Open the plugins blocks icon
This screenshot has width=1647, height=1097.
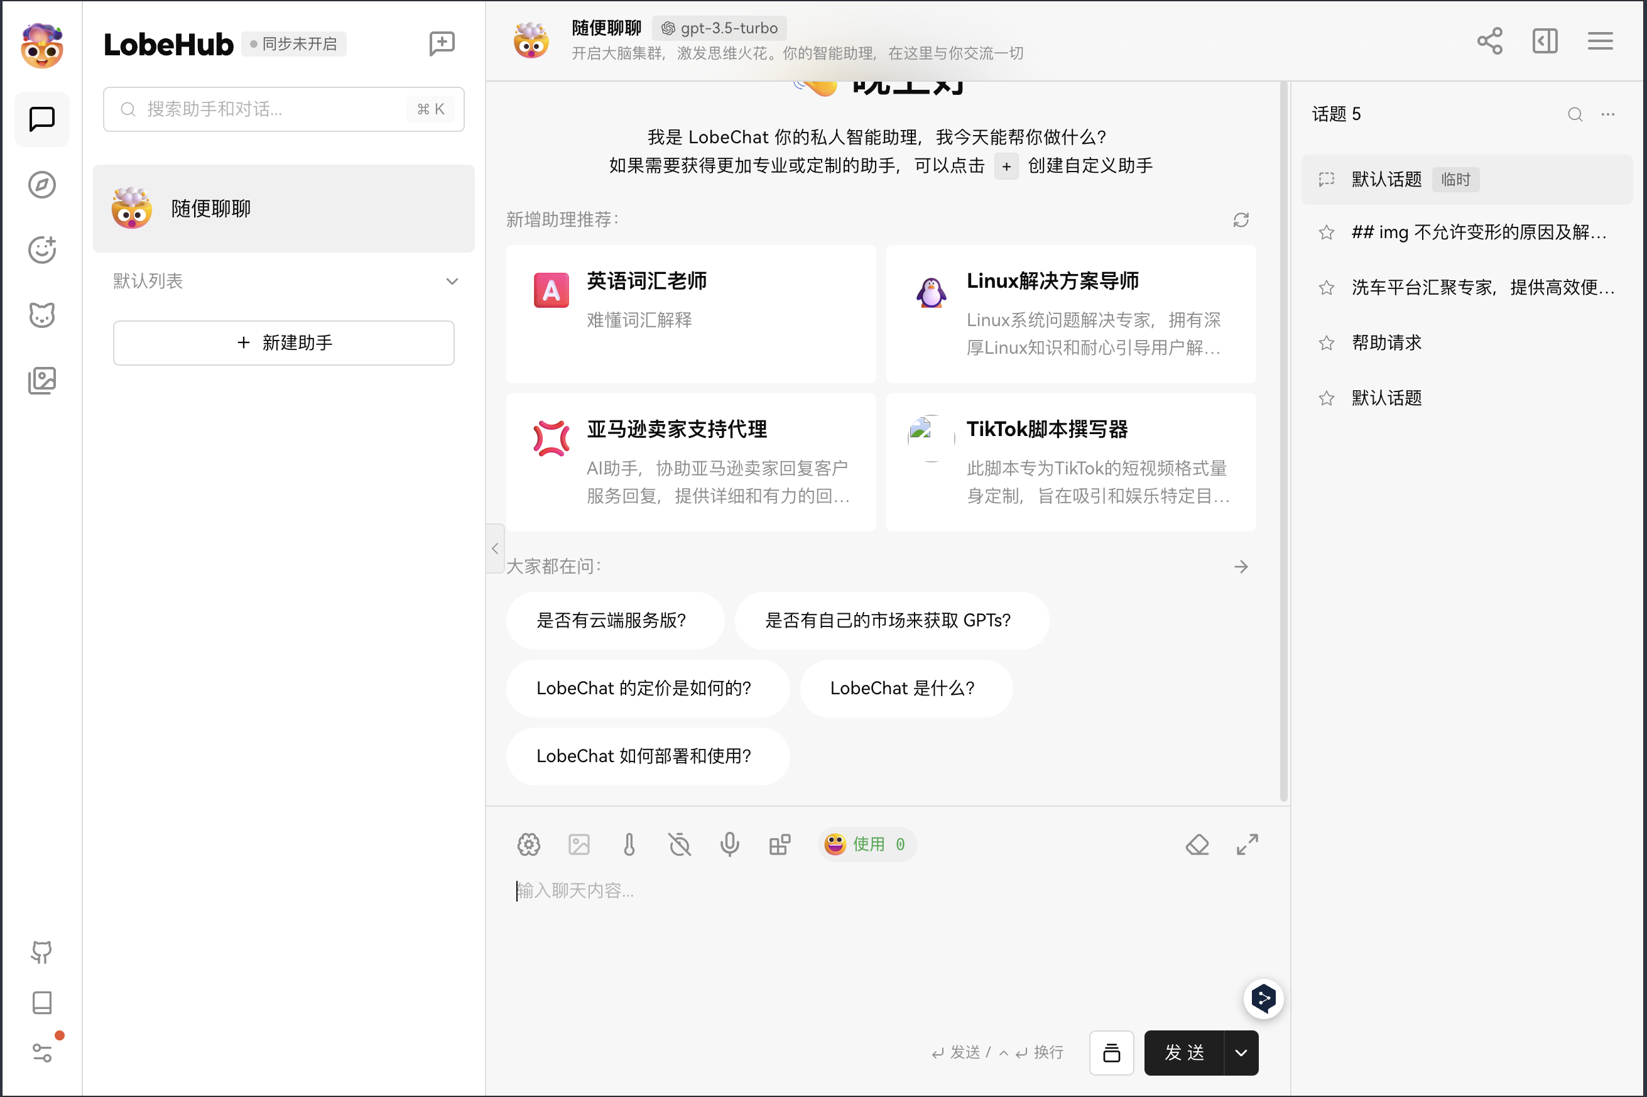[780, 844]
